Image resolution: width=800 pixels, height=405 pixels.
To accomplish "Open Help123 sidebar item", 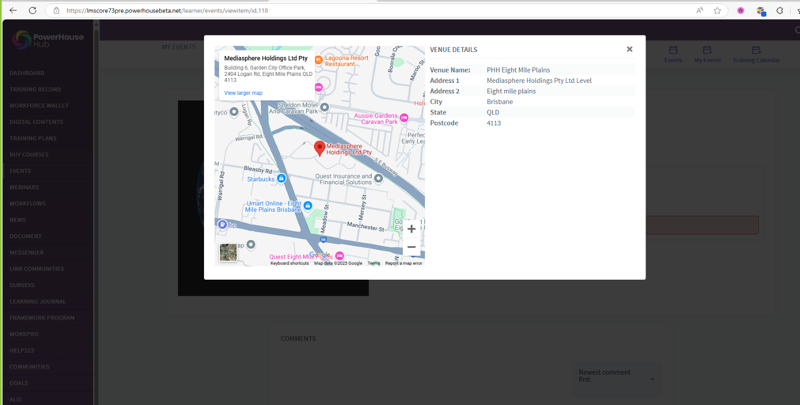I will tap(22, 351).
